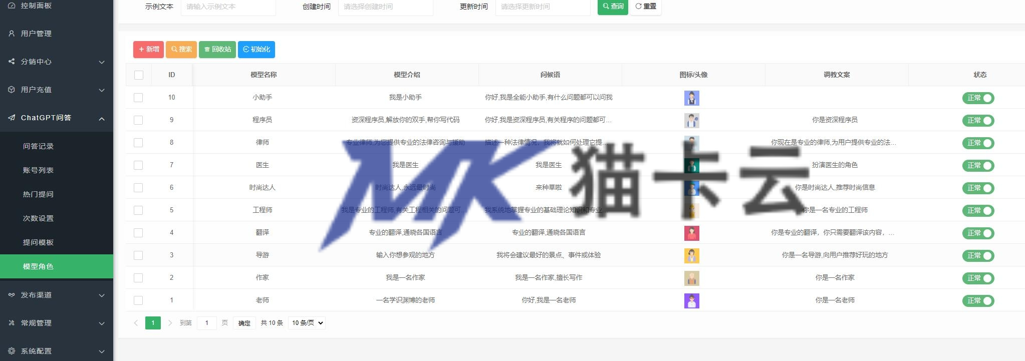The width and height of the screenshot is (1025, 361).
Task: Open avatar image for 作家 row
Action: [x=691, y=278]
